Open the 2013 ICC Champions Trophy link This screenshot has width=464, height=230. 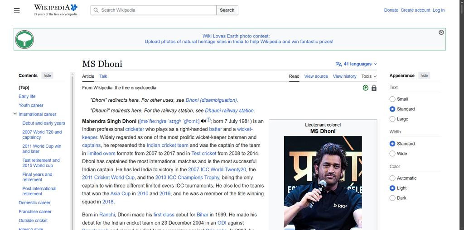pyautogui.click(x=187, y=178)
